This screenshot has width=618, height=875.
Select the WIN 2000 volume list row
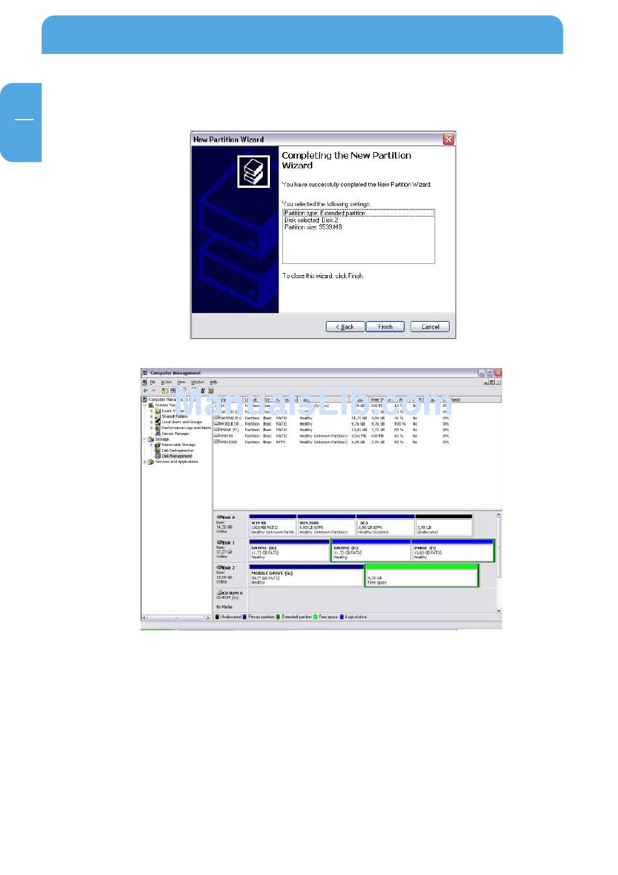(x=332, y=442)
